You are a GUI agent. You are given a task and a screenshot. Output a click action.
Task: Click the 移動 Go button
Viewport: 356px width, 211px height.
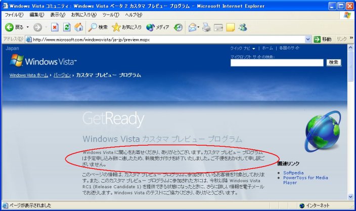pos(323,39)
